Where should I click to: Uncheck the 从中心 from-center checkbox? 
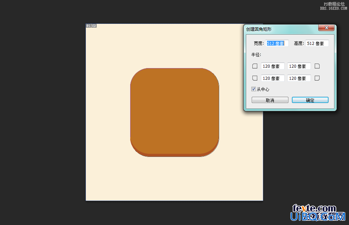click(253, 89)
